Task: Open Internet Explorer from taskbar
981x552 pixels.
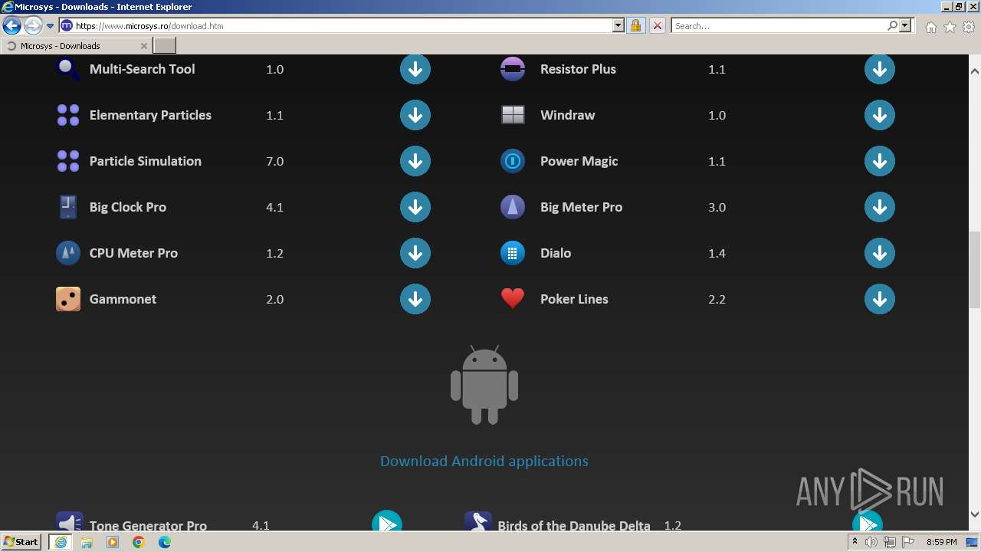Action: (60, 542)
